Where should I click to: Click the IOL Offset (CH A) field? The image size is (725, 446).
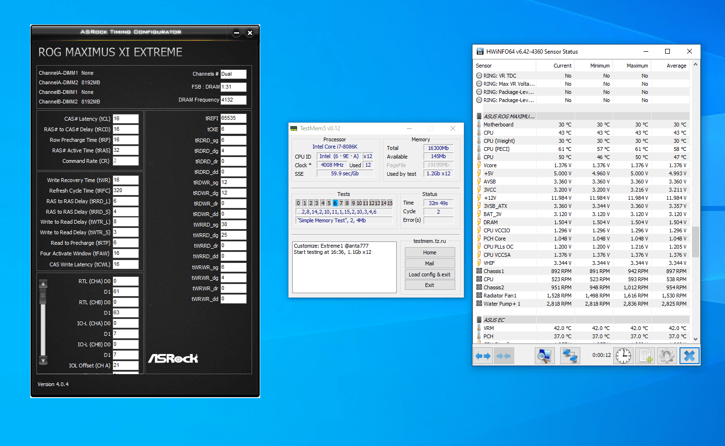[126, 366]
